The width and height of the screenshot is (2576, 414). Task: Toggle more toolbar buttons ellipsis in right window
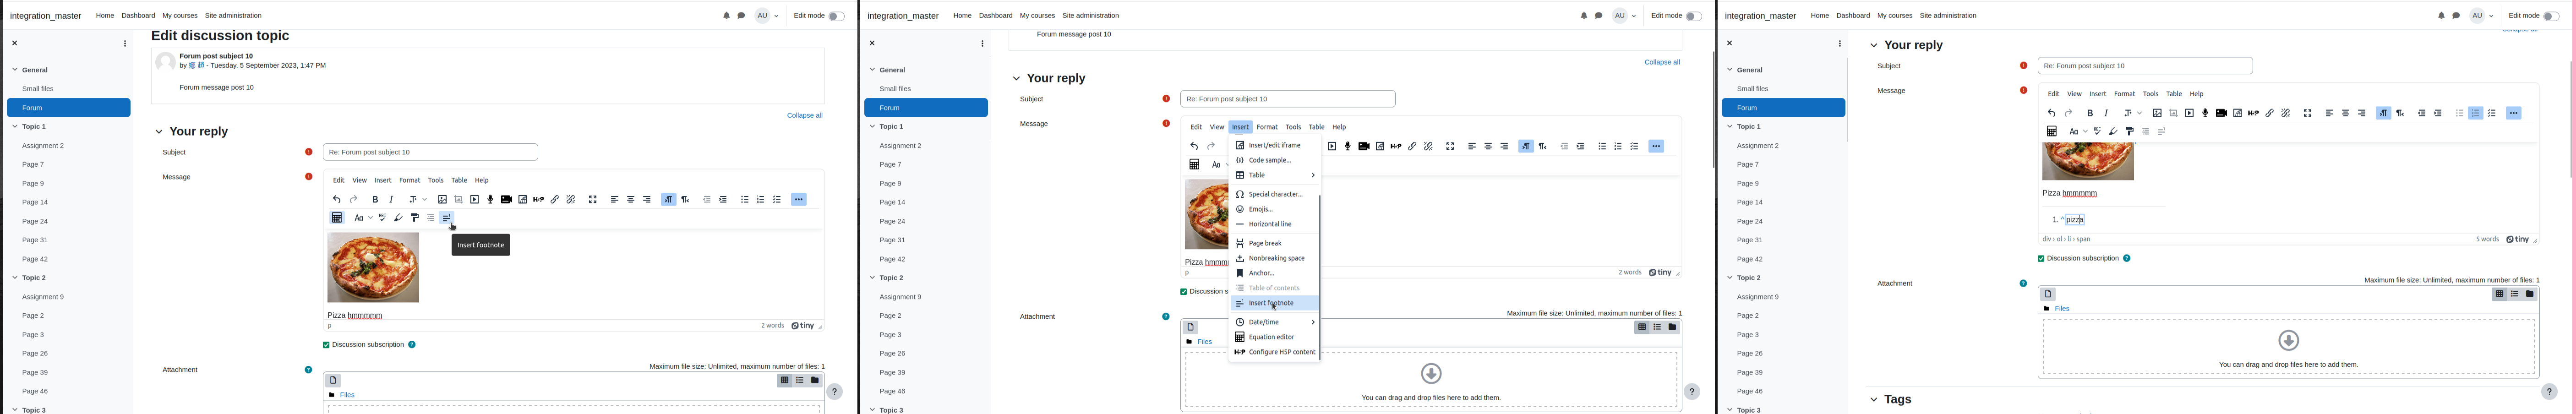click(x=2514, y=114)
